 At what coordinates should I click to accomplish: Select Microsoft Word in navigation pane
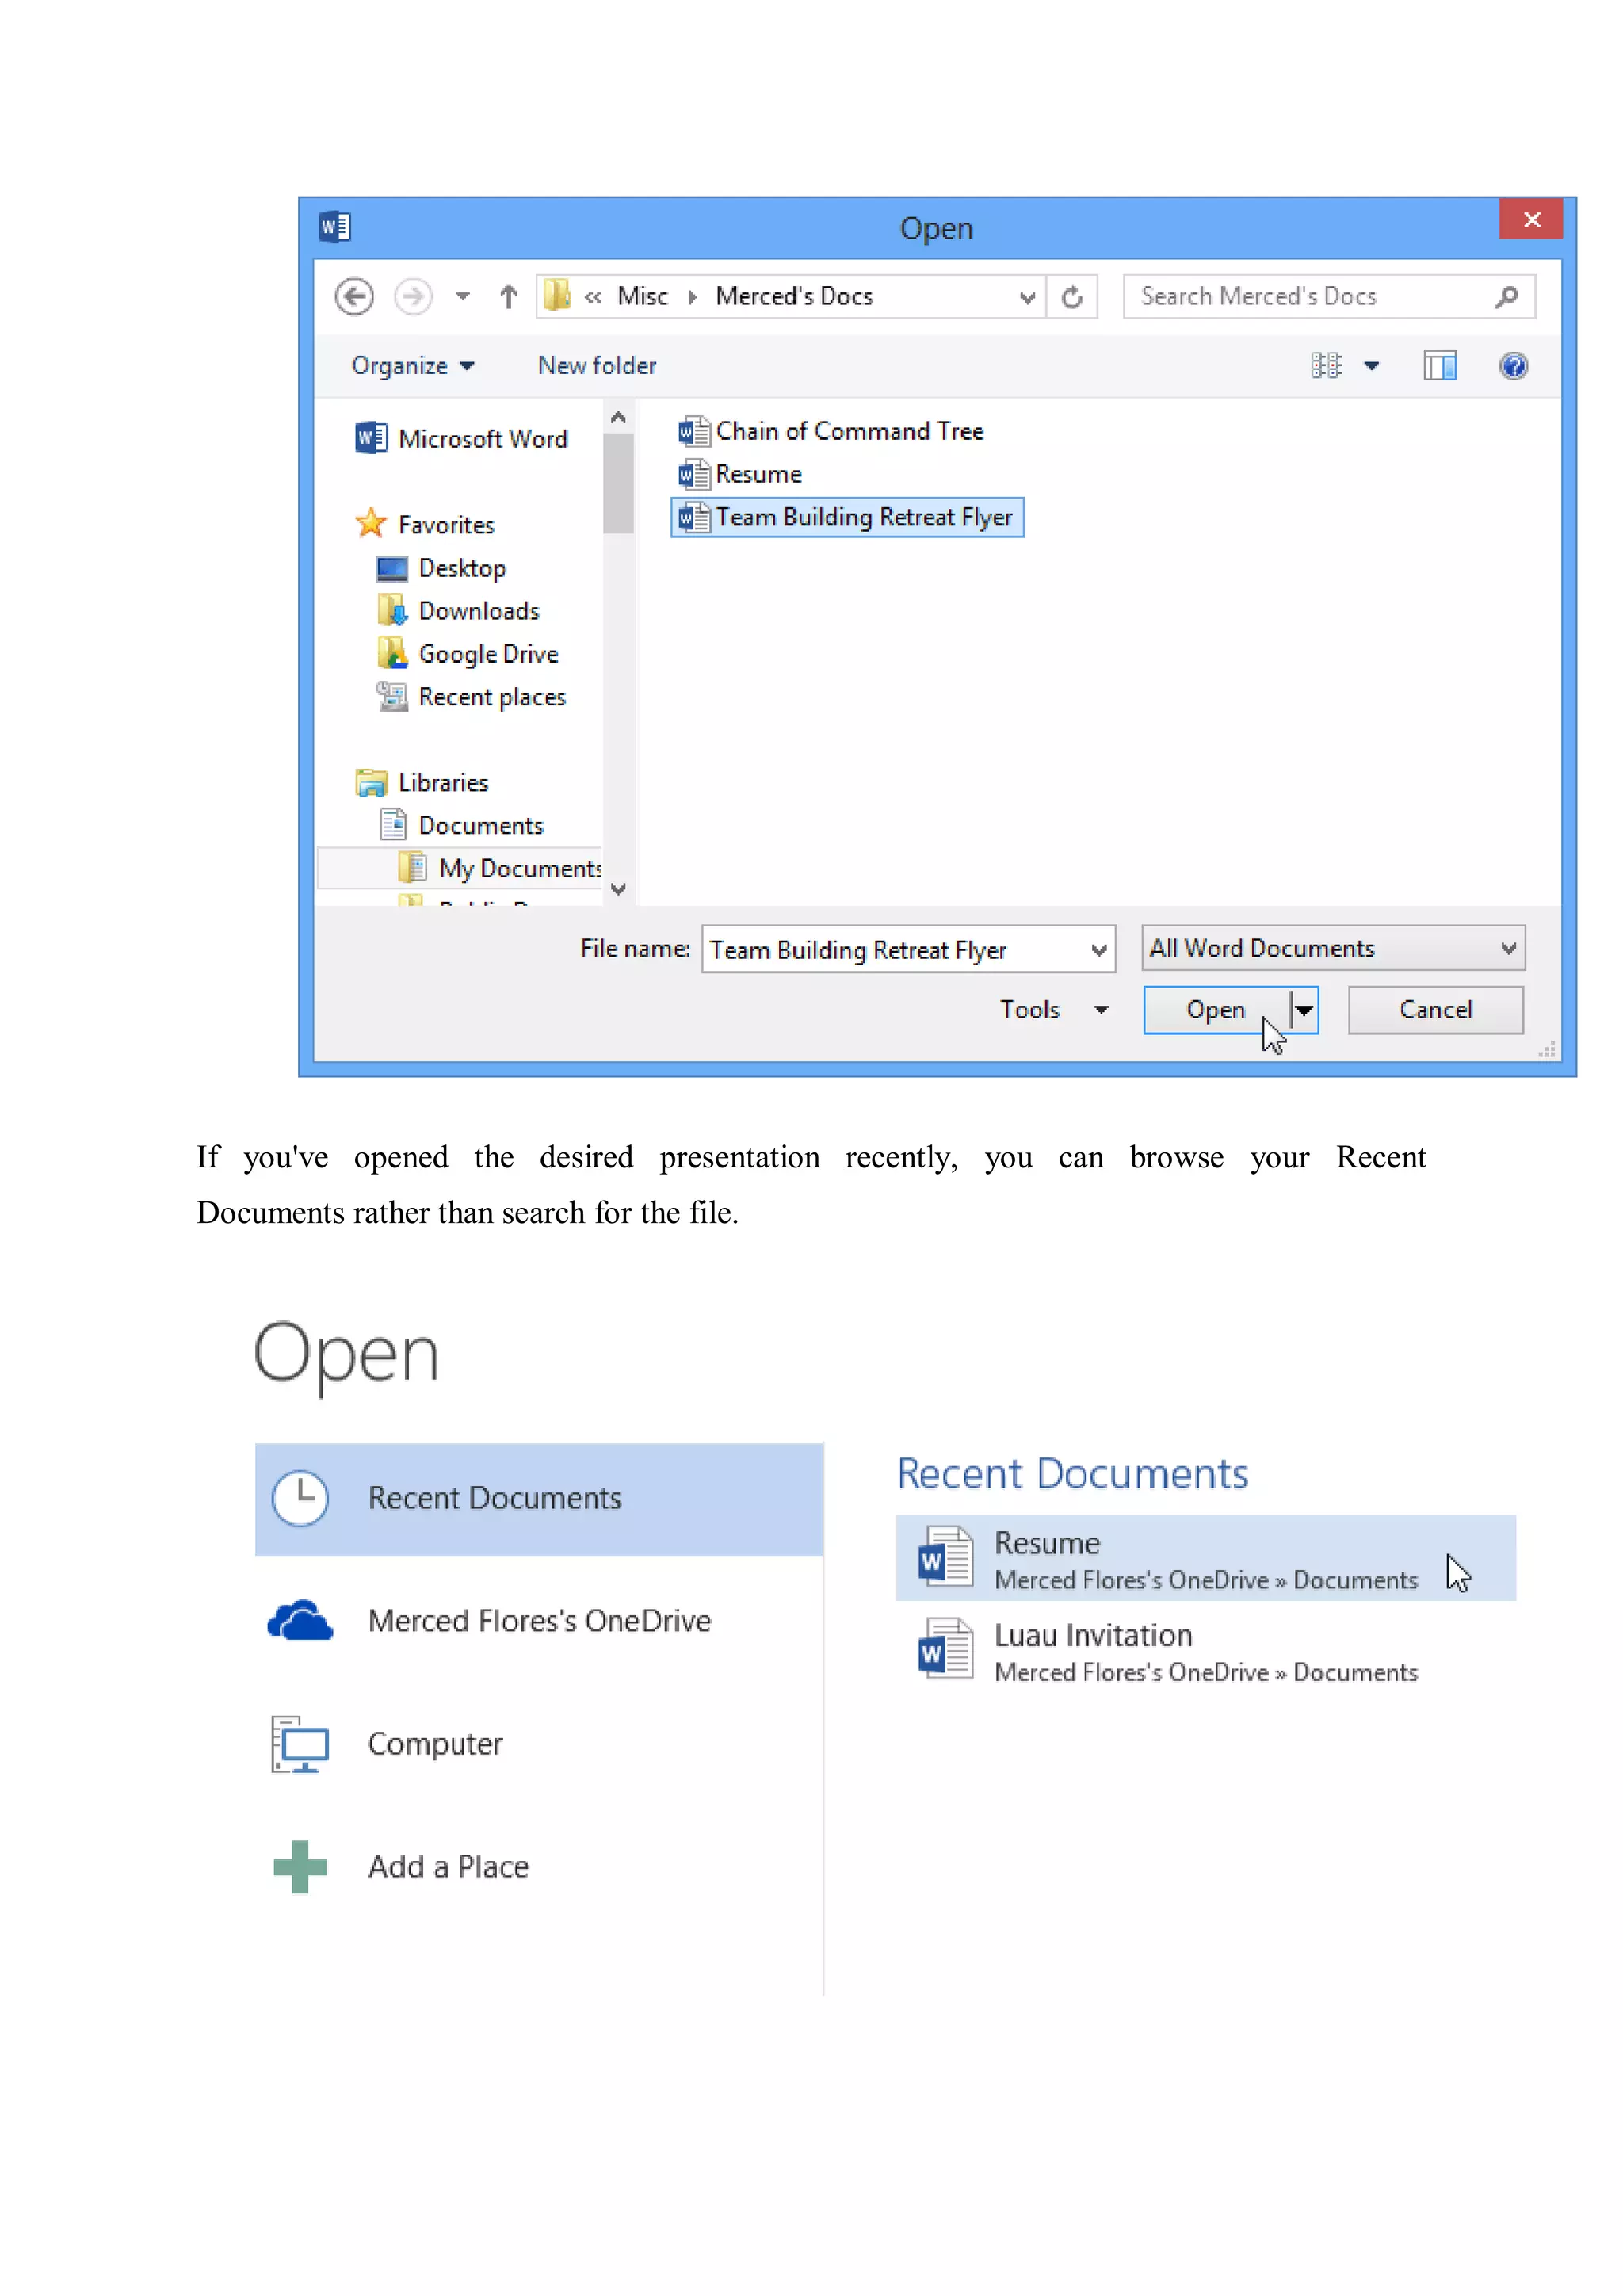(461, 439)
